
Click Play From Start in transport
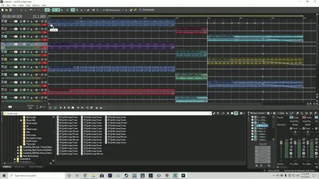click(x=61, y=108)
